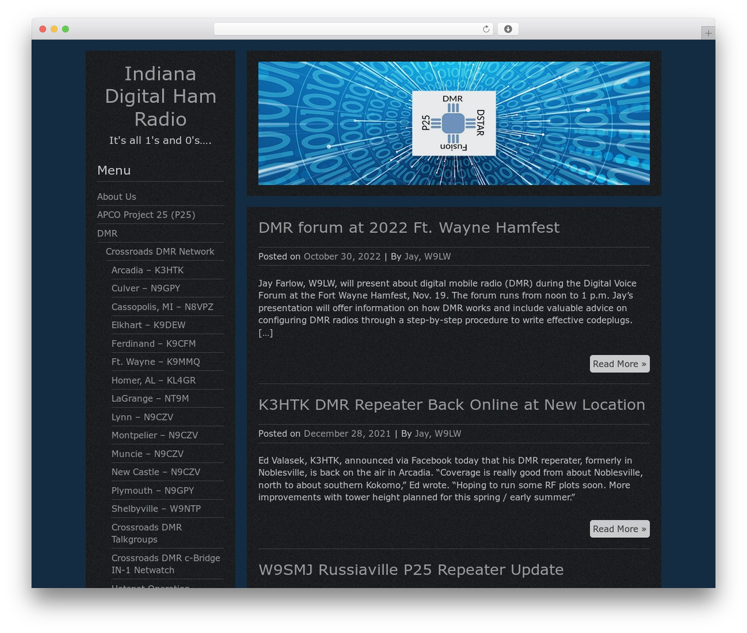The height and width of the screenshot is (633, 747).
Task: Add a new browser tab with plus
Action: pyautogui.click(x=708, y=33)
